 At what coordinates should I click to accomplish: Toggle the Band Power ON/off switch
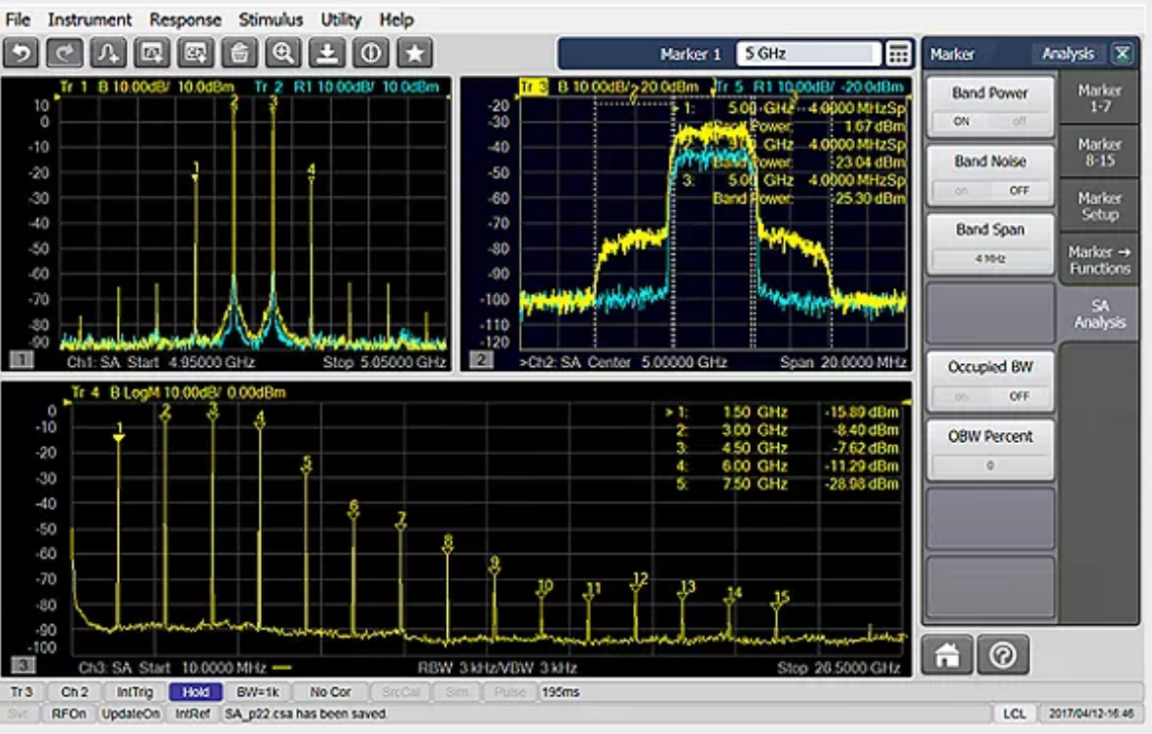pos(989,122)
